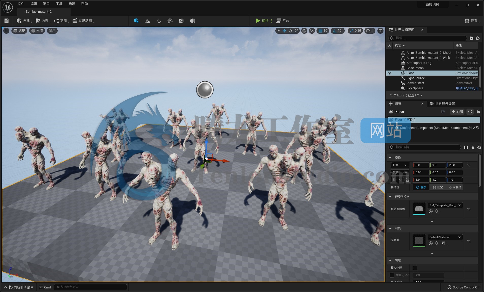Collapse the 物理 (Physics) section
The width and height of the screenshot is (484, 292).
(x=390, y=260)
